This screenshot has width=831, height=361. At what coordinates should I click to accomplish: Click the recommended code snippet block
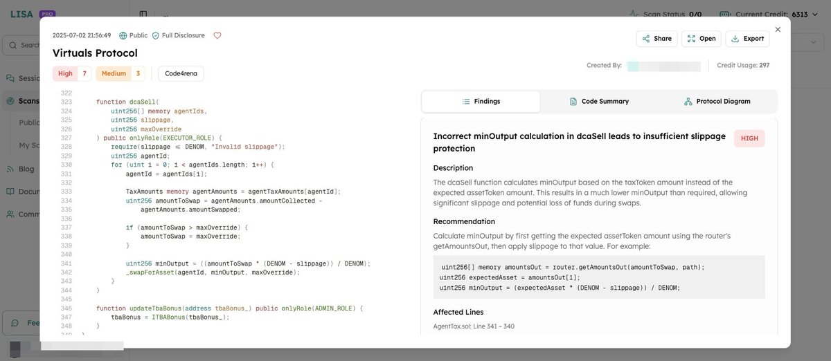pyautogui.click(x=599, y=277)
